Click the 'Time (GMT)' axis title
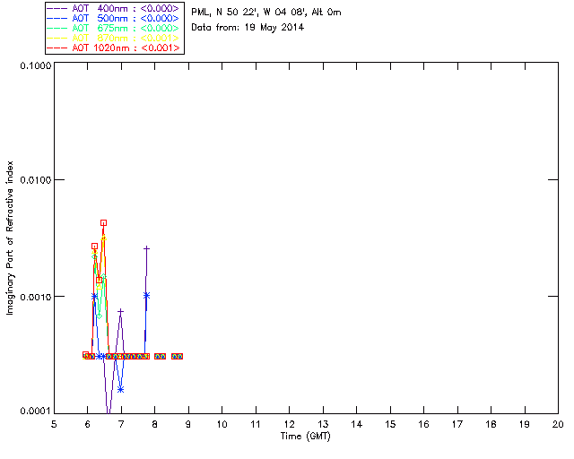The width and height of the screenshot is (574, 459). click(x=306, y=437)
